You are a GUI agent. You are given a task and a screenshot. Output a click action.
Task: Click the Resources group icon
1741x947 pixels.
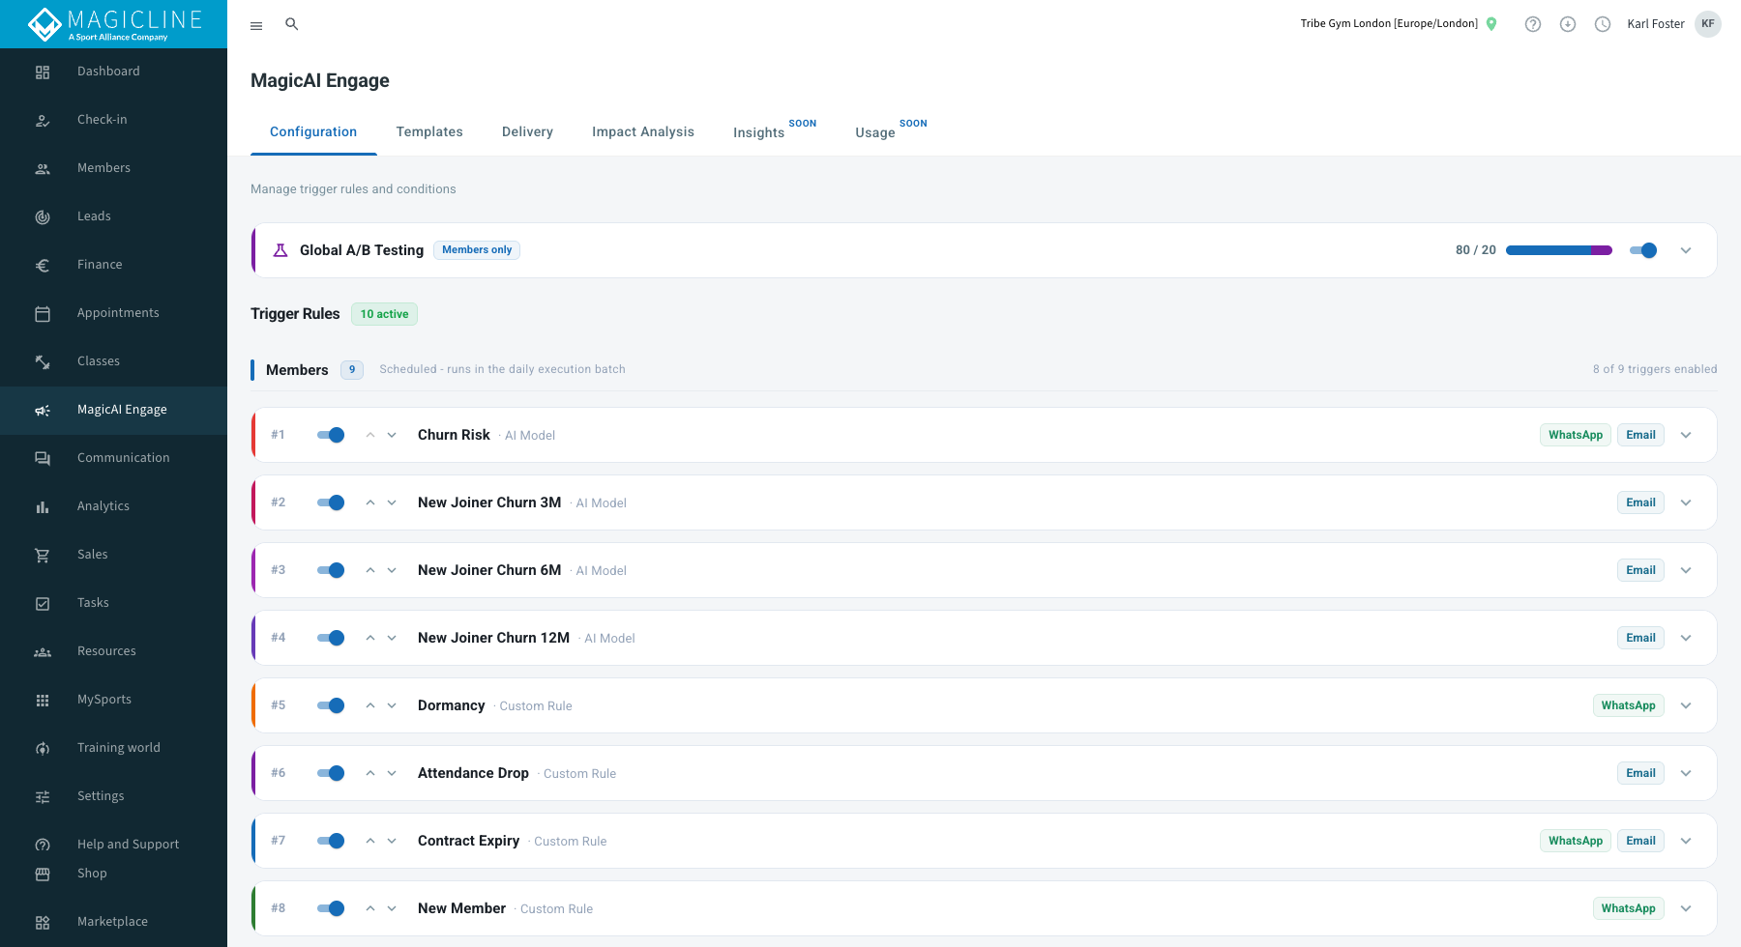click(43, 651)
